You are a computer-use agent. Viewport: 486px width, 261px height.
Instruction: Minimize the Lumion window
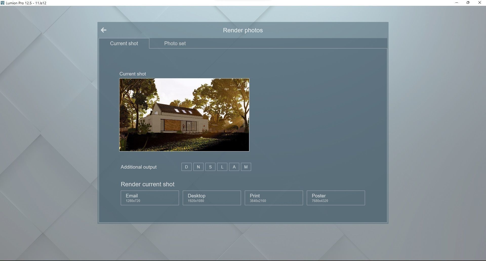click(457, 3)
